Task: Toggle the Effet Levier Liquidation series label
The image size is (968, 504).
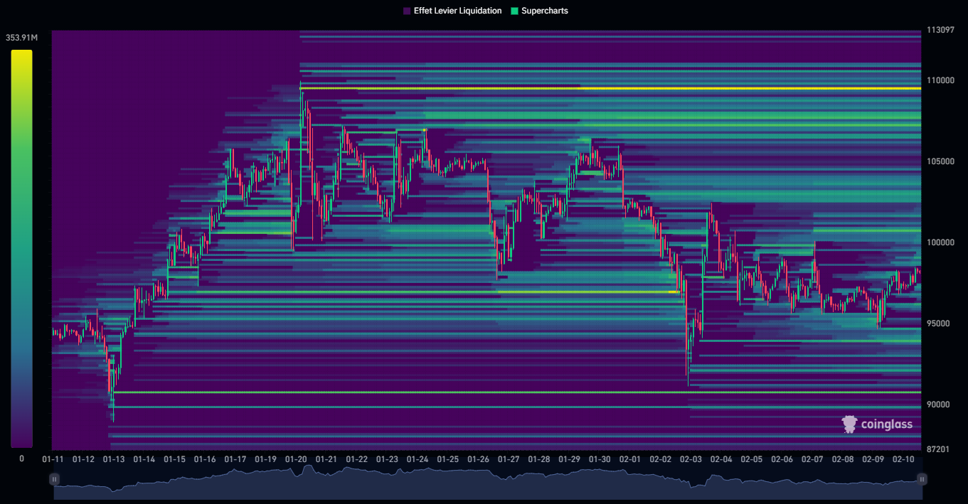Action: [x=457, y=11]
